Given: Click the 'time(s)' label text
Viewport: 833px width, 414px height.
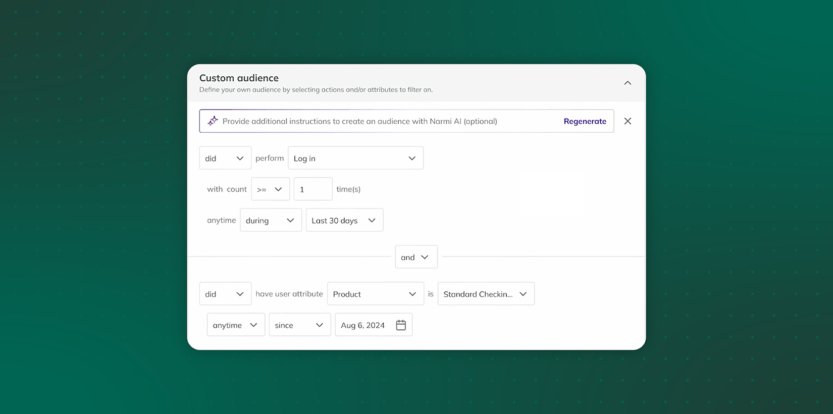Looking at the screenshot, I should 348,189.
